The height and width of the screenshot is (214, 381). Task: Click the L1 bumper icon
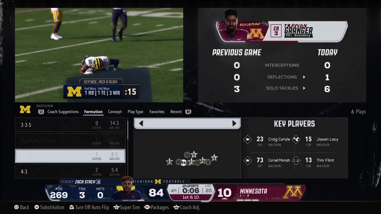coord(41,112)
